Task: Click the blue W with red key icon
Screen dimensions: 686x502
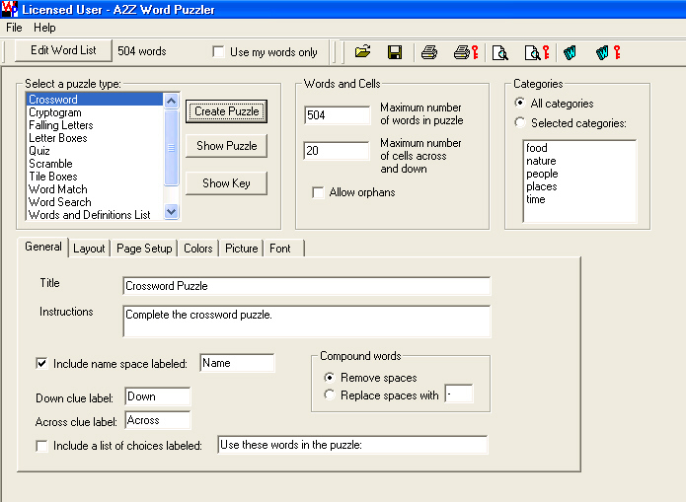Action: 608,52
